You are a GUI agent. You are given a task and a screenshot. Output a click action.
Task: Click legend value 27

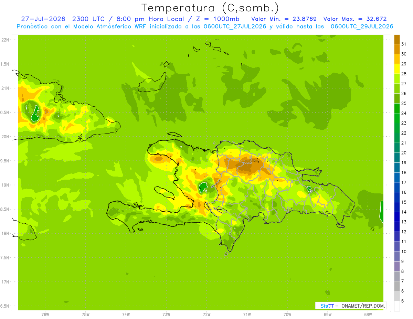[404, 84]
